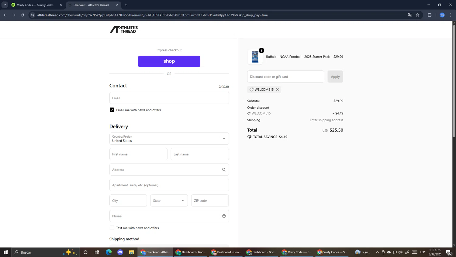456x257 pixels.
Task: Open Discord from the taskbar
Action: click(x=120, y=252)
